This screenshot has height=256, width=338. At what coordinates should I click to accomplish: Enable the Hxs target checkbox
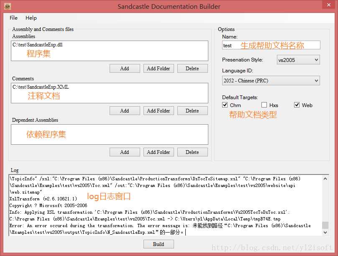[264, 105]
